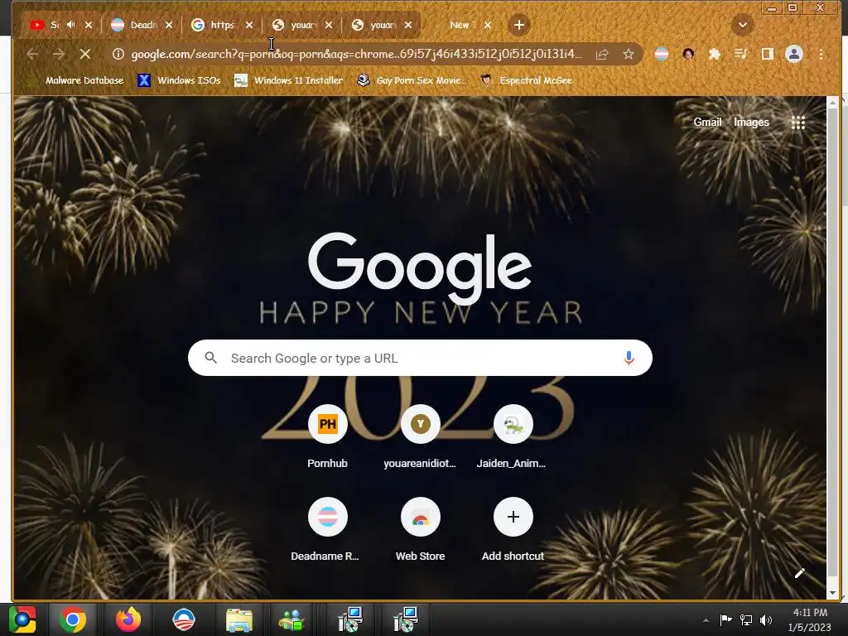Add a new tab with plus button

click(x=518, y=25)
